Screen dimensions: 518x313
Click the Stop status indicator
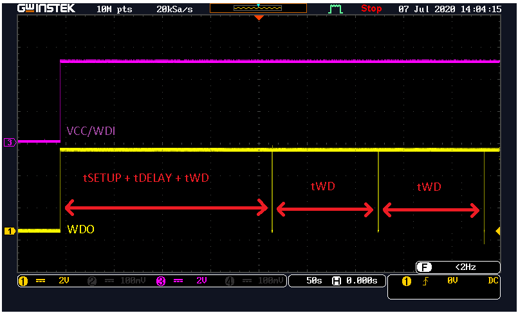click(371, 8)
